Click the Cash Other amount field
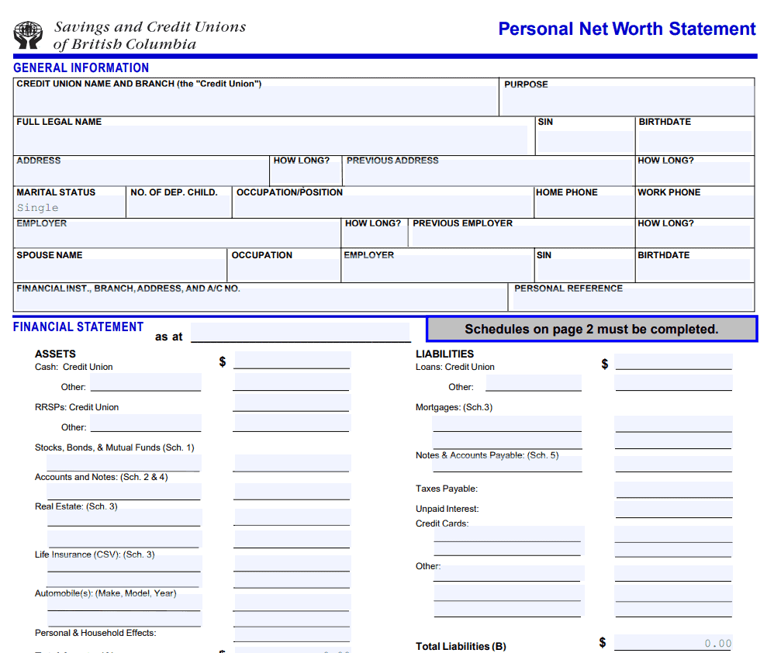Image resolution: width=774 pixels, height=653 pixels. (292, 382)
